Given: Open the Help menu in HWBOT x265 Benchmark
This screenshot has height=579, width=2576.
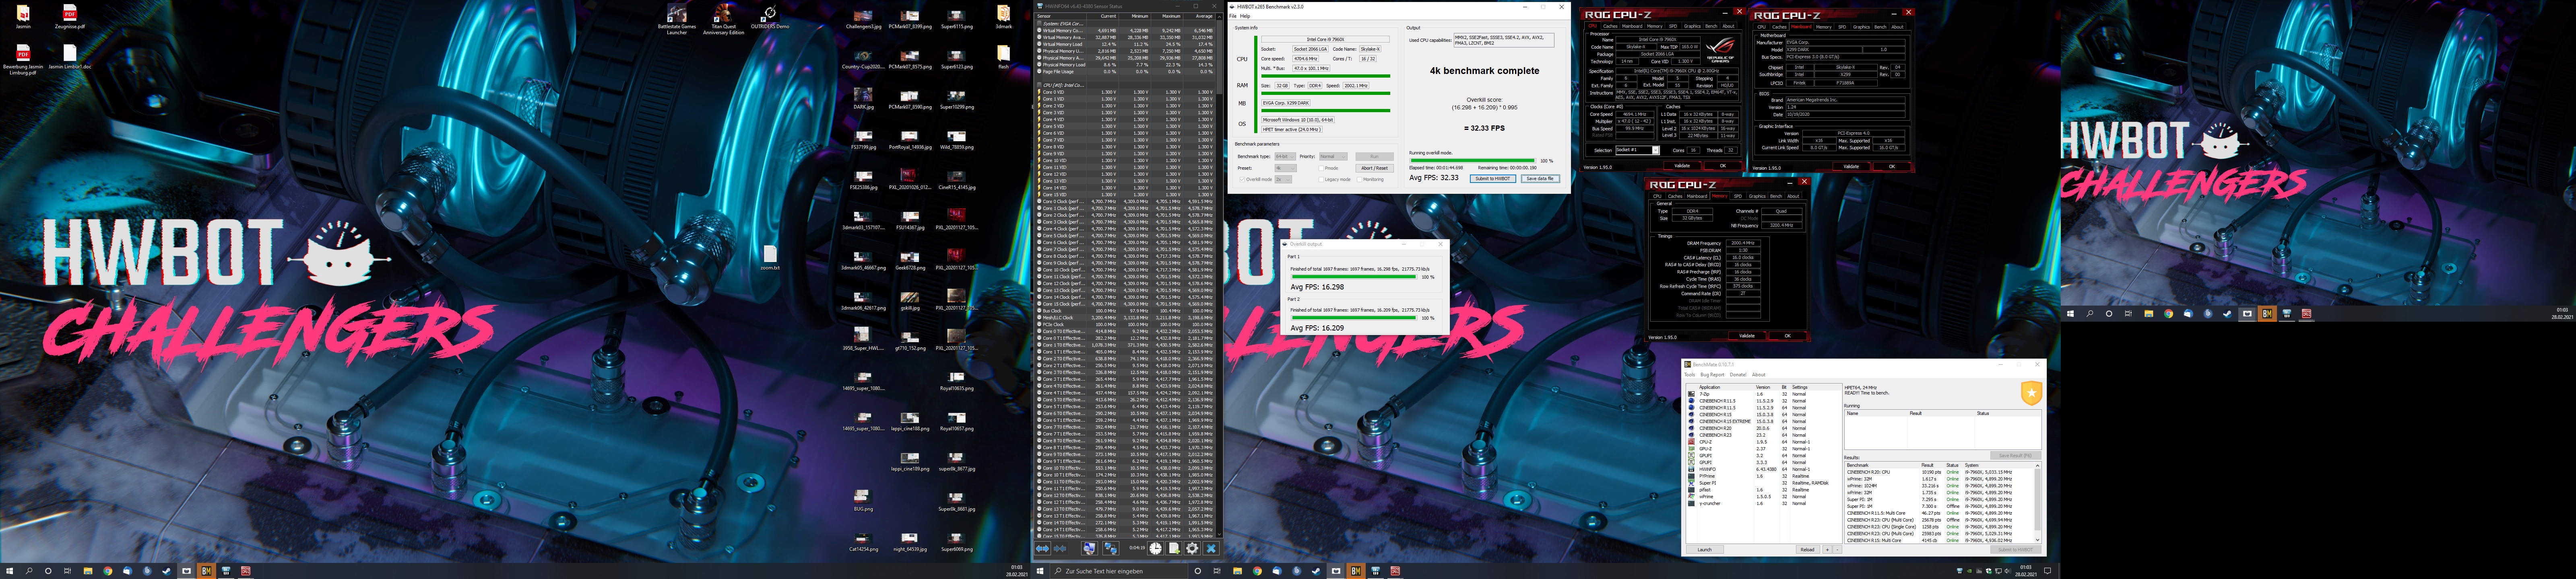Looking at the screenshot, I should click(1245, 16).
